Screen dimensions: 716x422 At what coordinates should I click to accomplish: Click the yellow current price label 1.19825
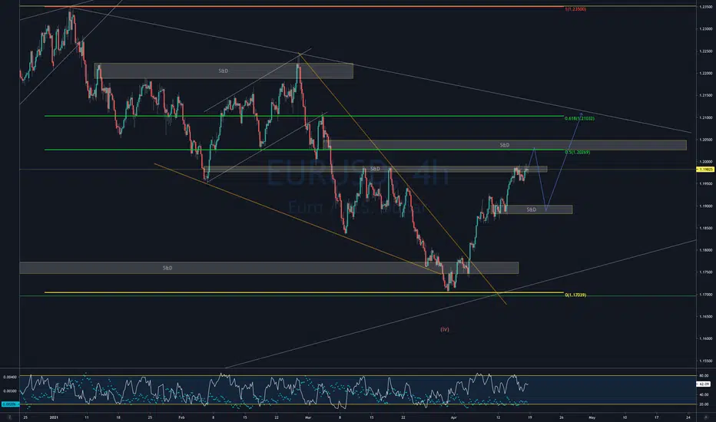coord(705,170)
